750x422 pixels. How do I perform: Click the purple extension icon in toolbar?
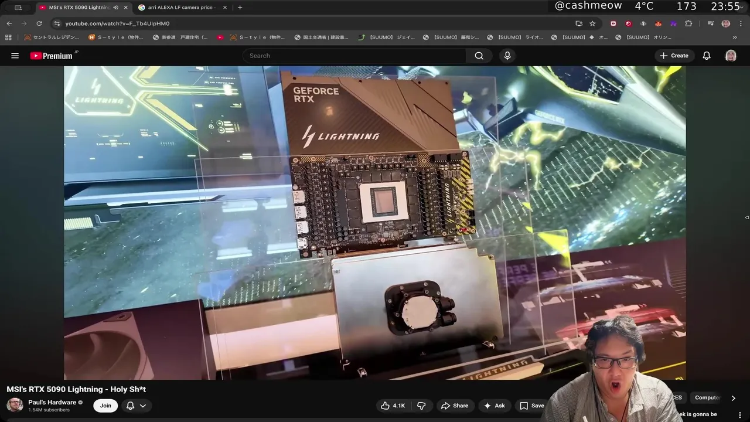(x=673, y=23)
